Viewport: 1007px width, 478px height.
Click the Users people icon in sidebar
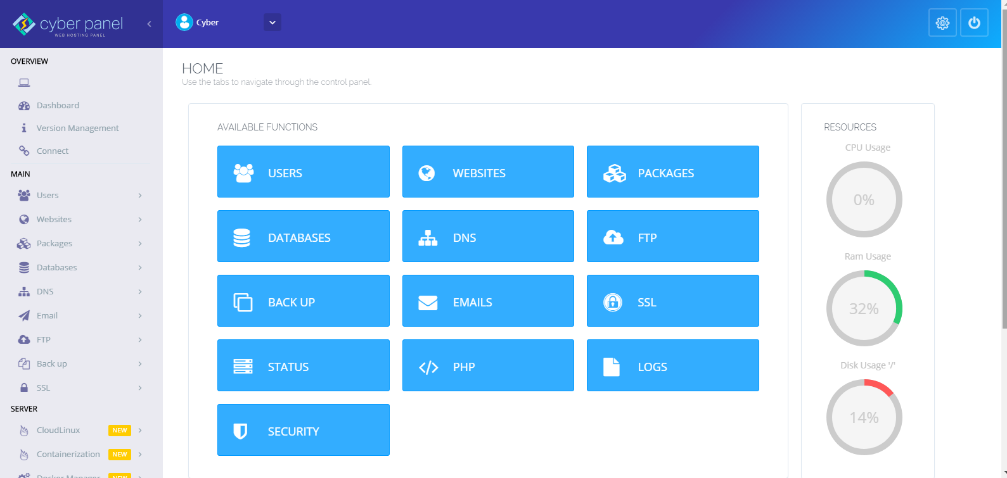pyautogui.click(x=24, y=195)
